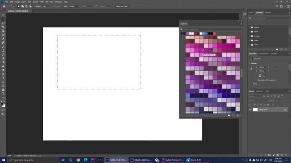Select the Rectangular Marquee tool
The width and height of the screenshot is (291, 163).
click(x=3, y=19)
